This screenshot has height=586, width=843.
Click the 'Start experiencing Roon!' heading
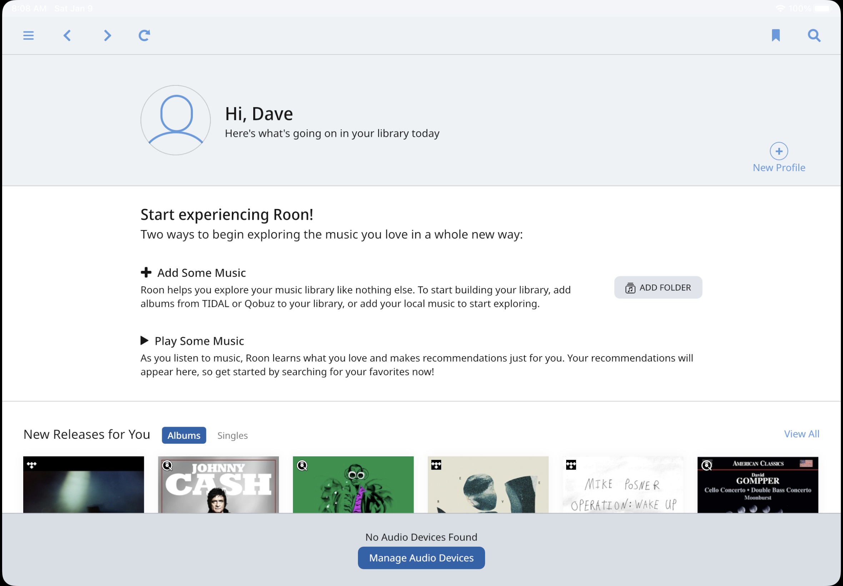tap(227, 215)
